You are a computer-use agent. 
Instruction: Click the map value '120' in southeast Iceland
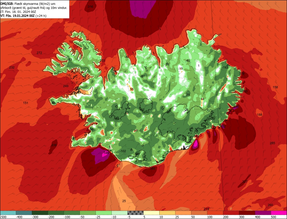click(x=212, y=119)
